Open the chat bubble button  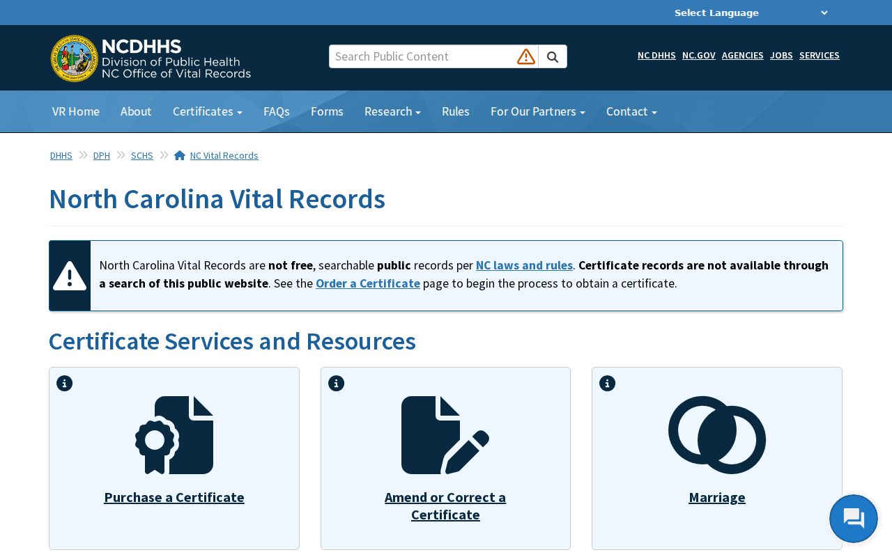point(854,519)
